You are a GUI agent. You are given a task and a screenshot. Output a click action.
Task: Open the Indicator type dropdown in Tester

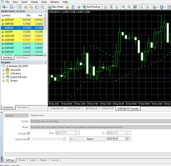[x=17, y=115]
